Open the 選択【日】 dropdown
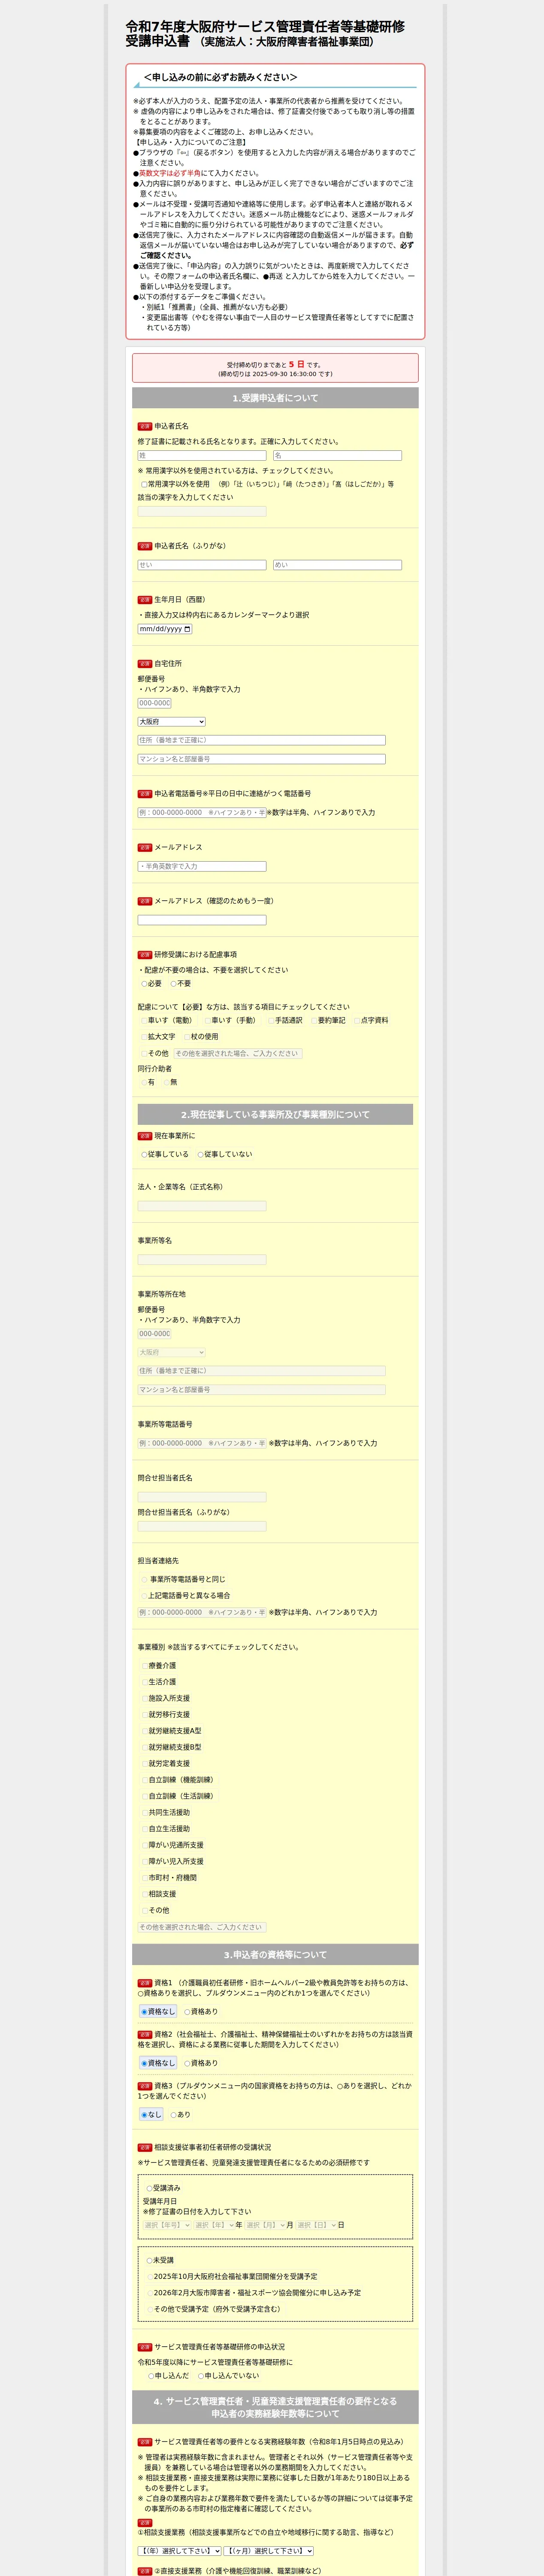This screenshot has width=544, height=2576. 317,2225
